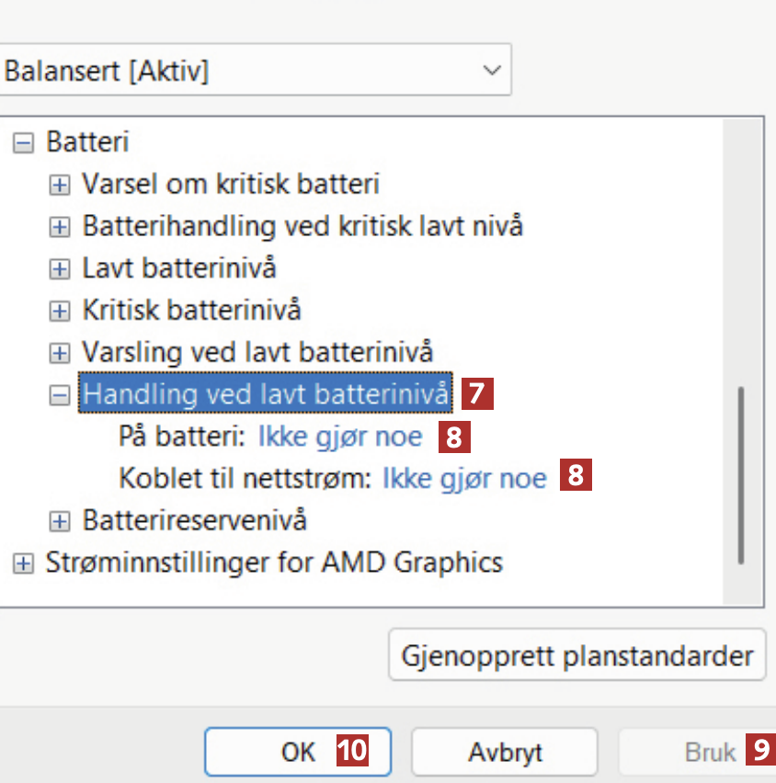Collapse Handling ved lavt batterinivå

pos(60,394)
